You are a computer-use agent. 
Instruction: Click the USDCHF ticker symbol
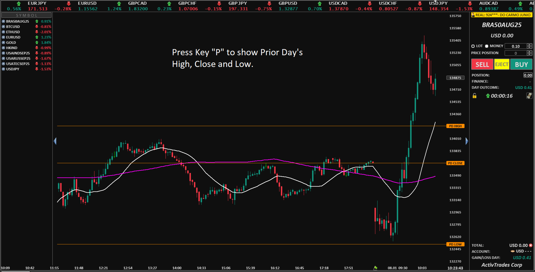coord(388,3)
